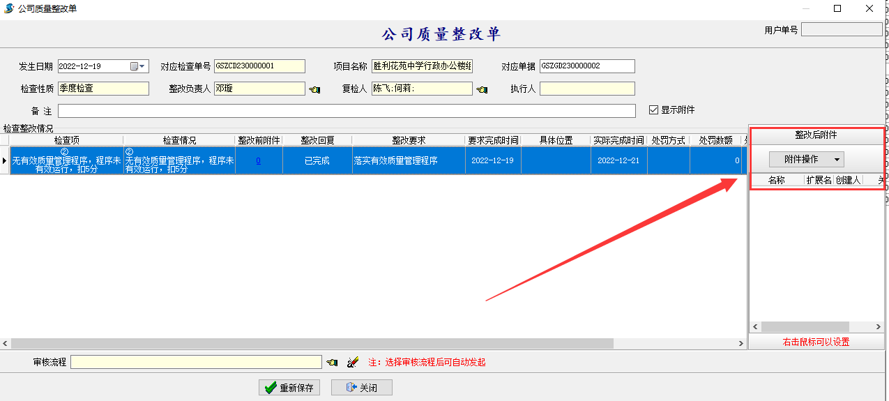Click the 名称 header in attachment panel
This screenshot has height=401, width=889.
coord(776,180)
